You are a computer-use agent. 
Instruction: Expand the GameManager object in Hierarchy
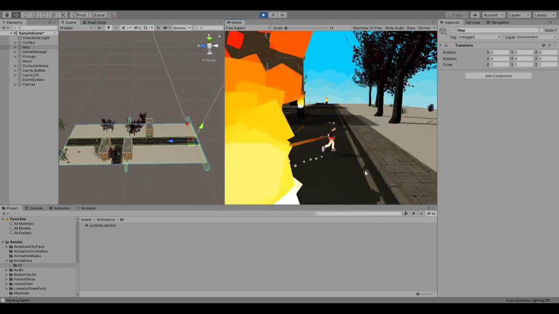click(x=15, y=52)
